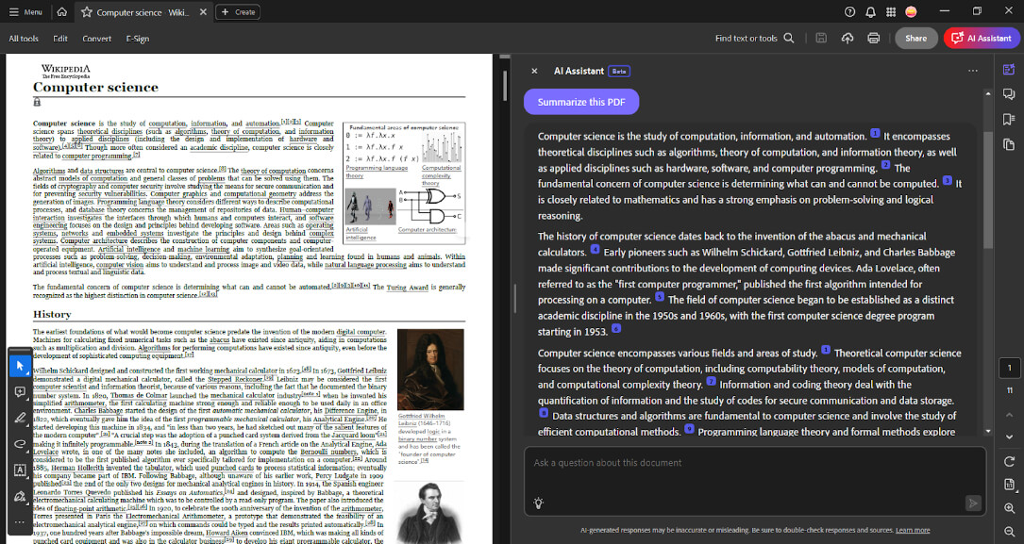Click the zoom out icon
This screenshot has height=544, width=1024.
[1009, 532]
